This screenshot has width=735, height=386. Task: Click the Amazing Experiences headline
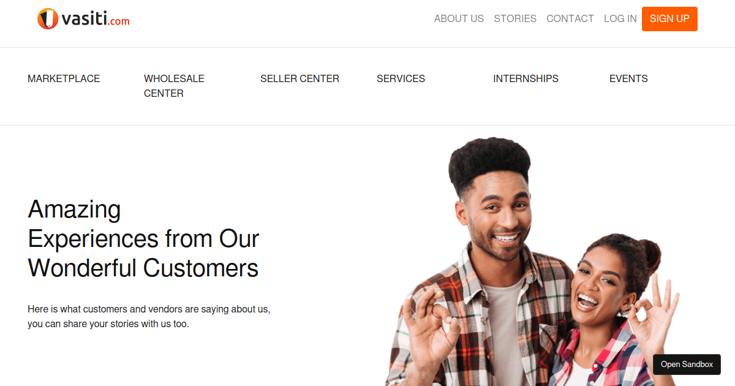click(x=144, y=239)
